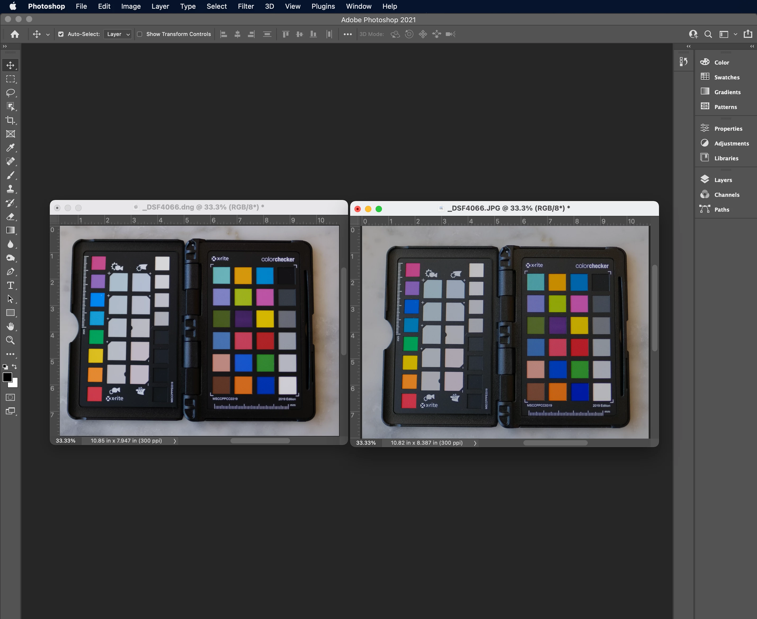Click the foreground color swatch

pos(7,377)
